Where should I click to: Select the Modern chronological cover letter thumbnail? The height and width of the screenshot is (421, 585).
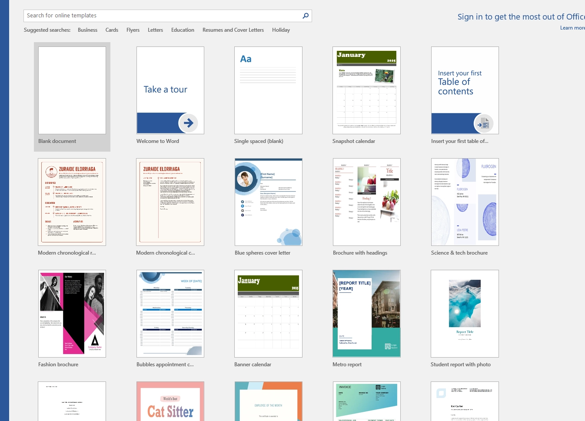pyautogui.click(x=170, y=202)
